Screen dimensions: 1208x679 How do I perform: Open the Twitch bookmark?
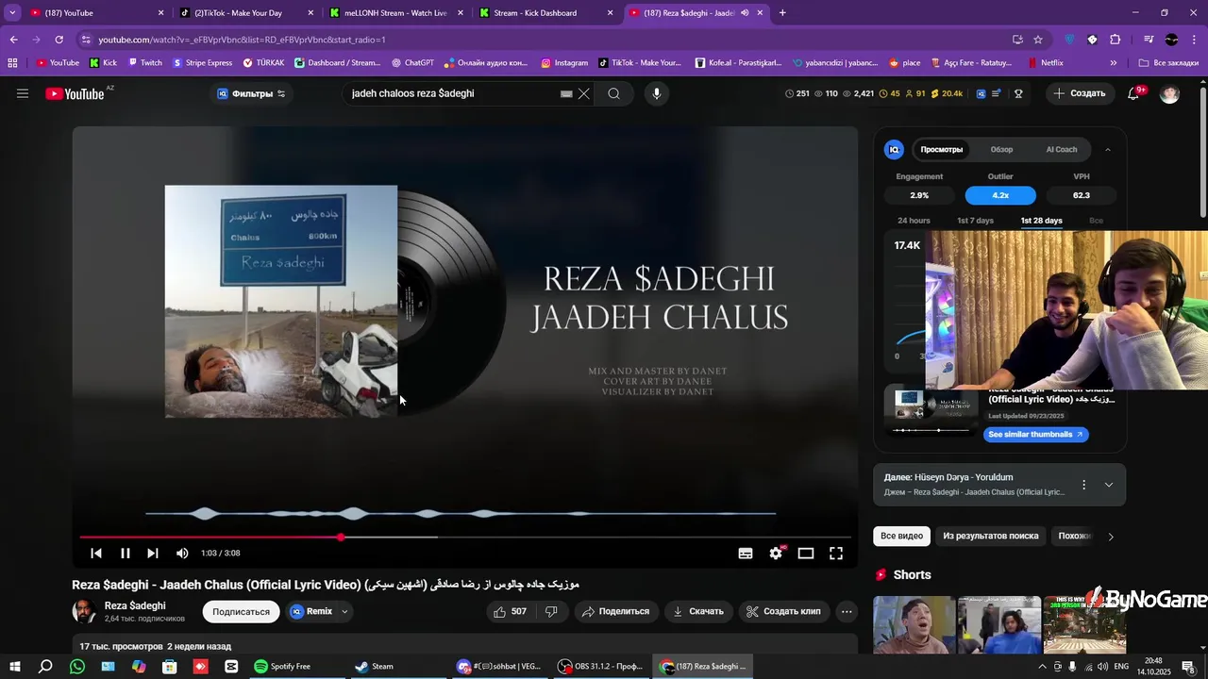point(144,63)
